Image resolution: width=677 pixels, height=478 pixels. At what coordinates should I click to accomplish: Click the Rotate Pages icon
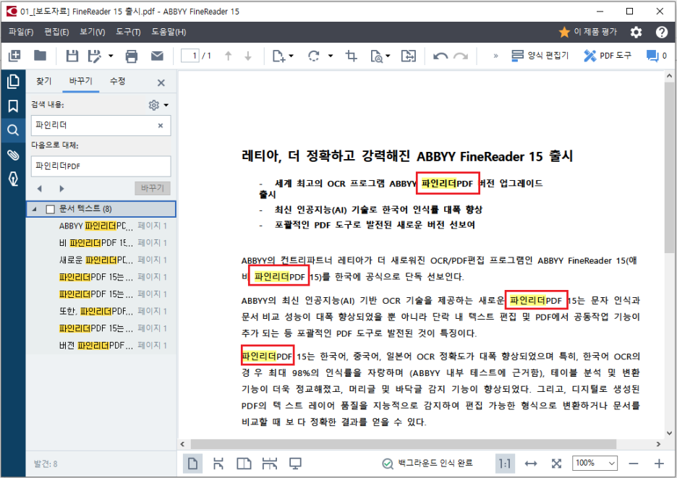click(x=315, y=56)
